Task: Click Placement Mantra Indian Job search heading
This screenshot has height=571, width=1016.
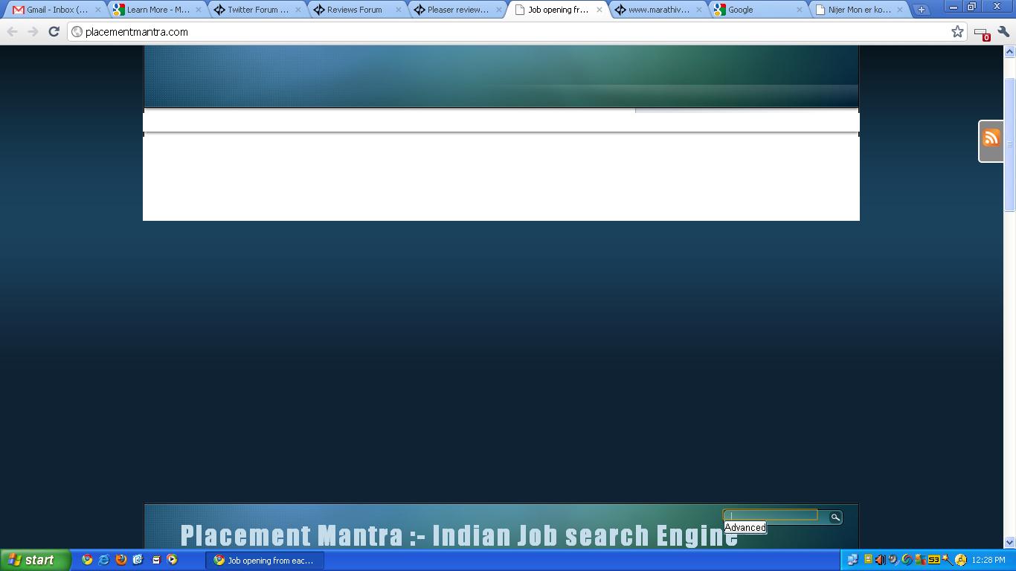Action: [x=459, y=535]
